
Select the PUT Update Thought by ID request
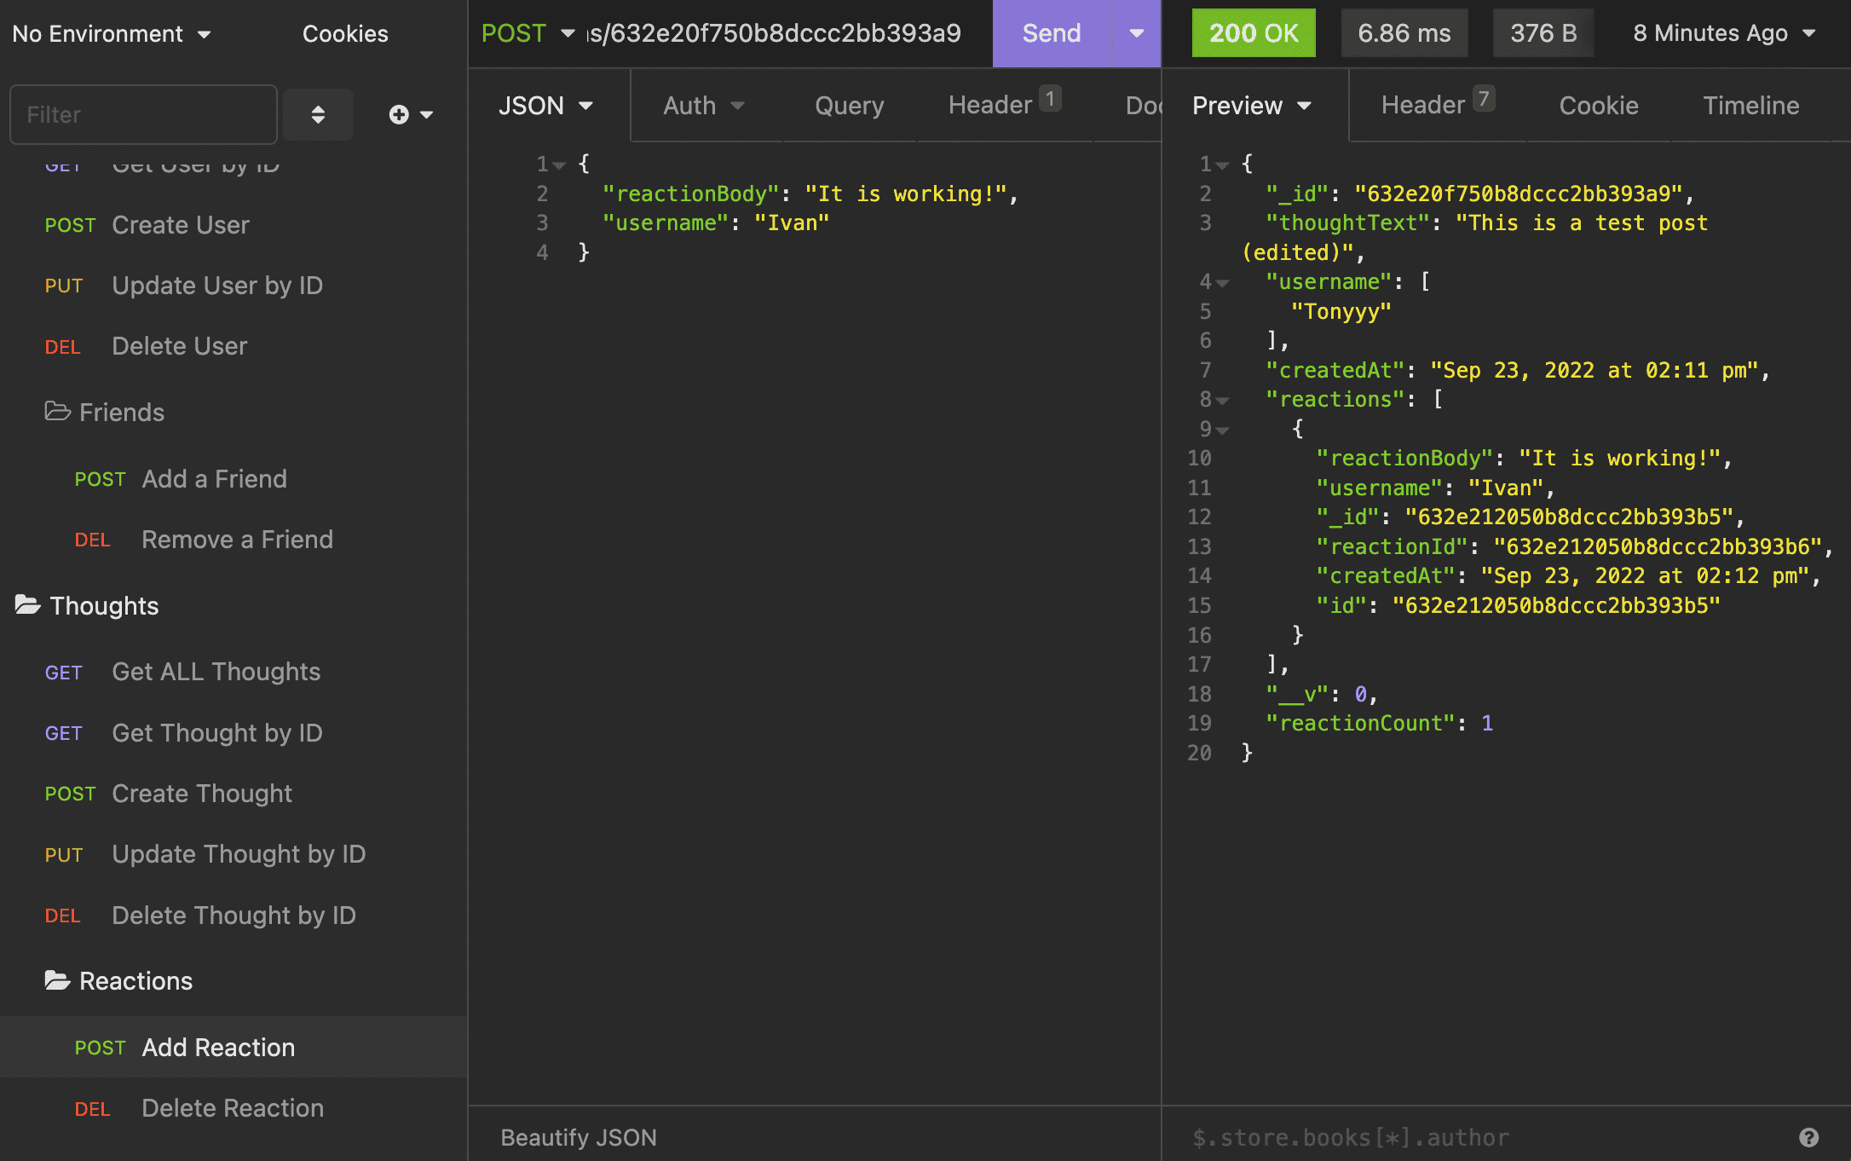click(234, 854)
